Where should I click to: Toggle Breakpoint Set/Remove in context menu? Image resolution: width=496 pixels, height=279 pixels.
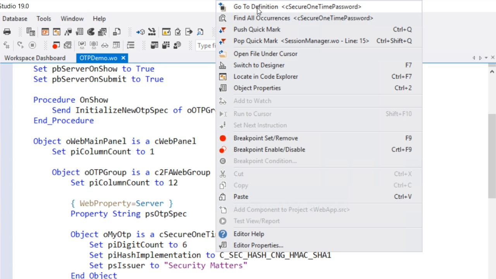tap(265, 138)
